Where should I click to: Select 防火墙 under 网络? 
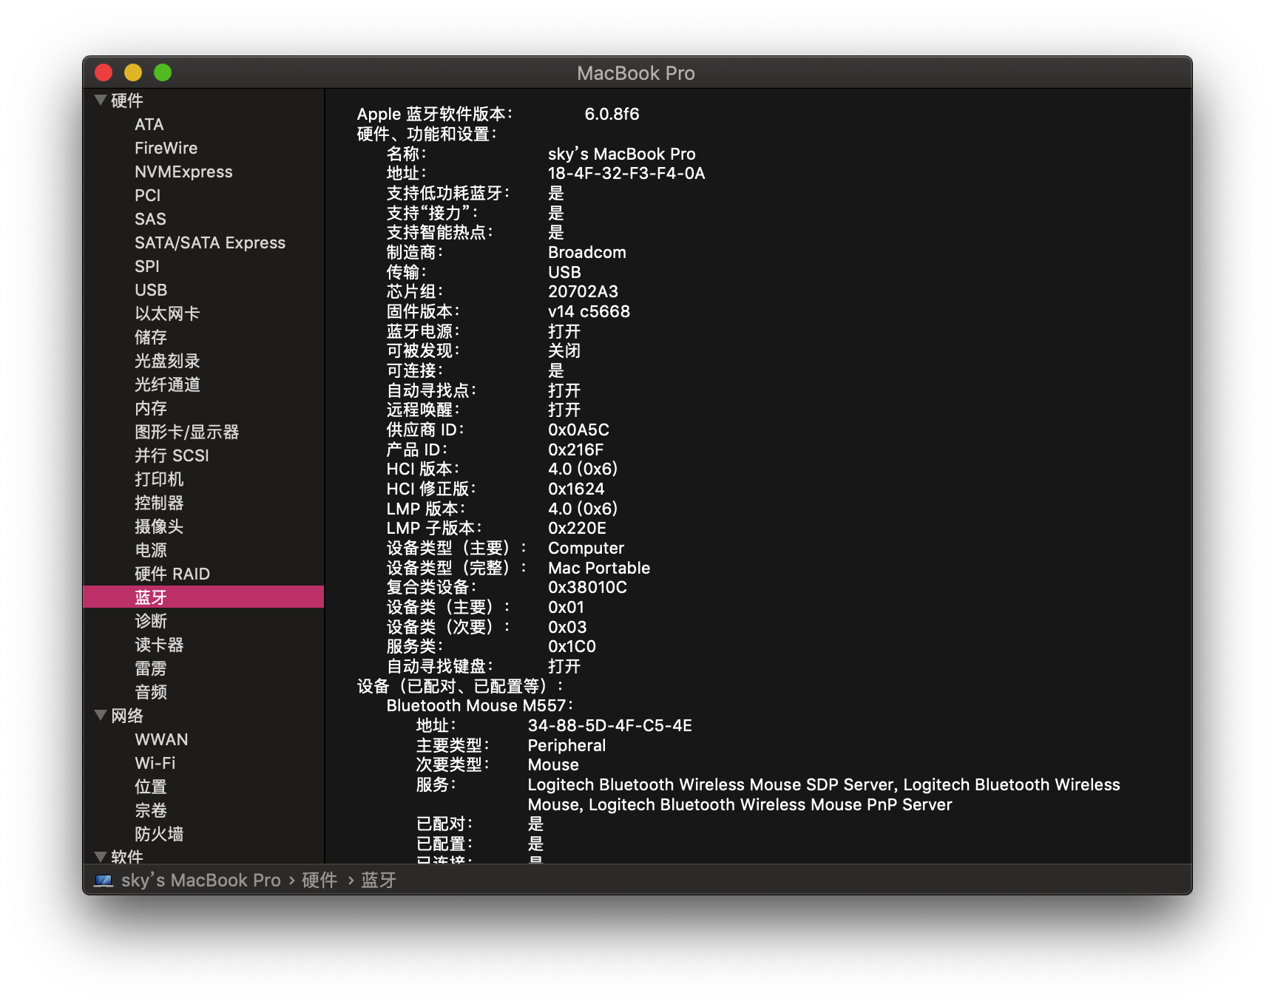point(159,834)
